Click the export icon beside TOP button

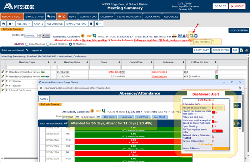pyautogui.click(x=241, y=50)
